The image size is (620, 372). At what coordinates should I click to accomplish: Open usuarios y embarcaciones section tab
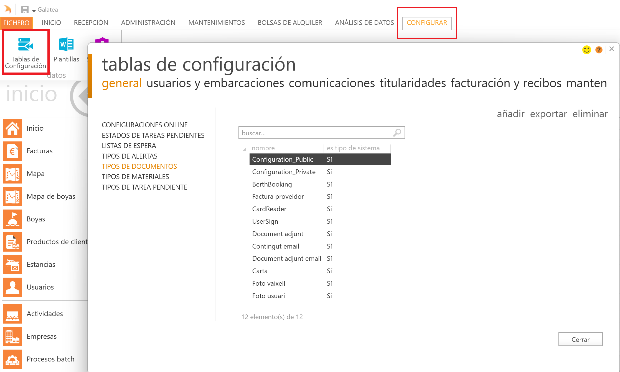215,83
